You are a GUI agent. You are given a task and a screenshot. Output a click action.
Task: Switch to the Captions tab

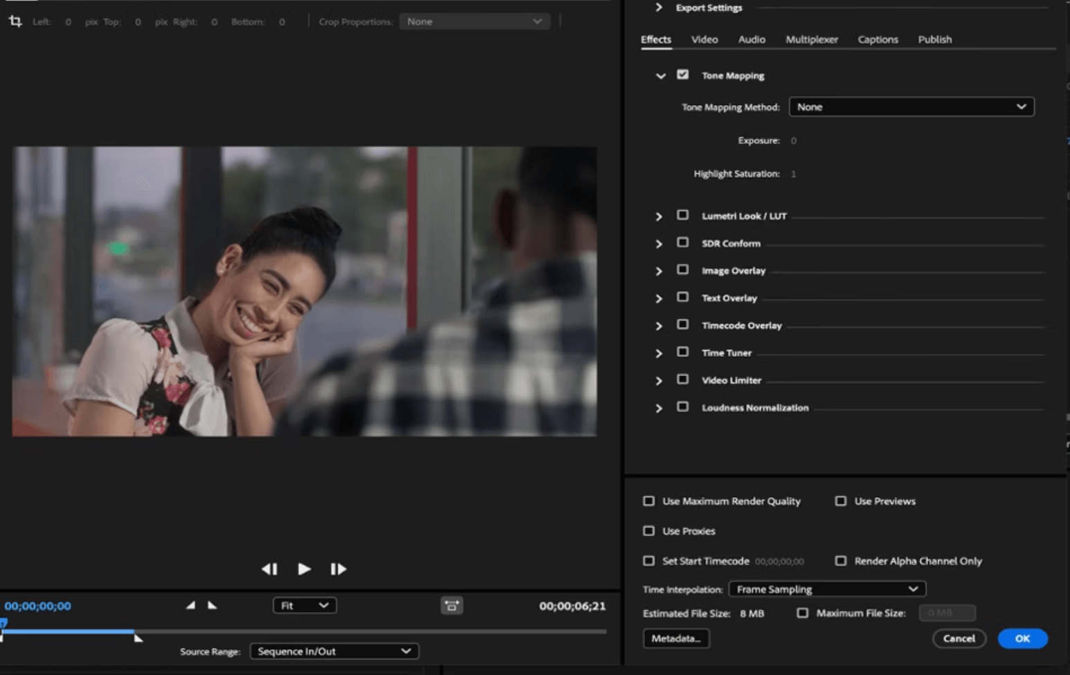[x=878, y=39]
